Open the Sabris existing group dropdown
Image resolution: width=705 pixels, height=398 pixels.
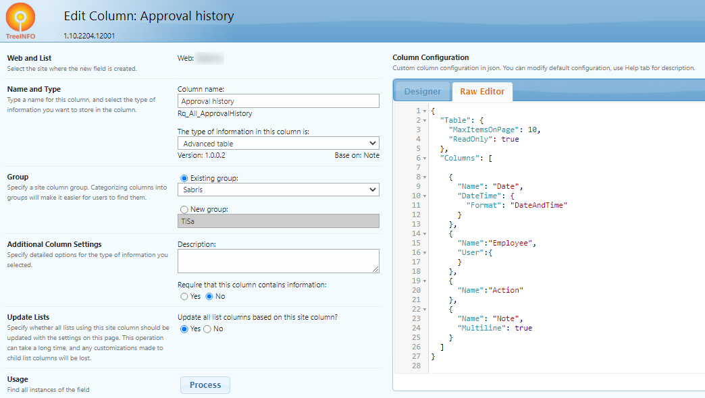[x=278, y=190]
